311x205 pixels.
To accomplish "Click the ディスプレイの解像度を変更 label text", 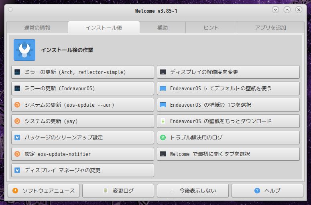I will tap(204, 72).
